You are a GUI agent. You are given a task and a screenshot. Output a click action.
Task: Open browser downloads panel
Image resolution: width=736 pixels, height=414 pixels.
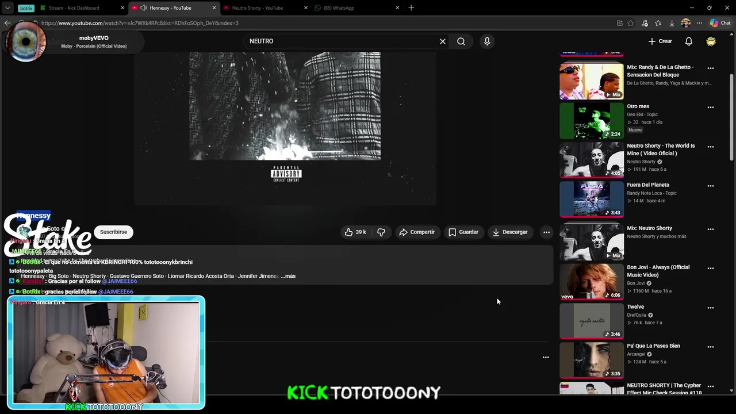click(x=672, y=23)
